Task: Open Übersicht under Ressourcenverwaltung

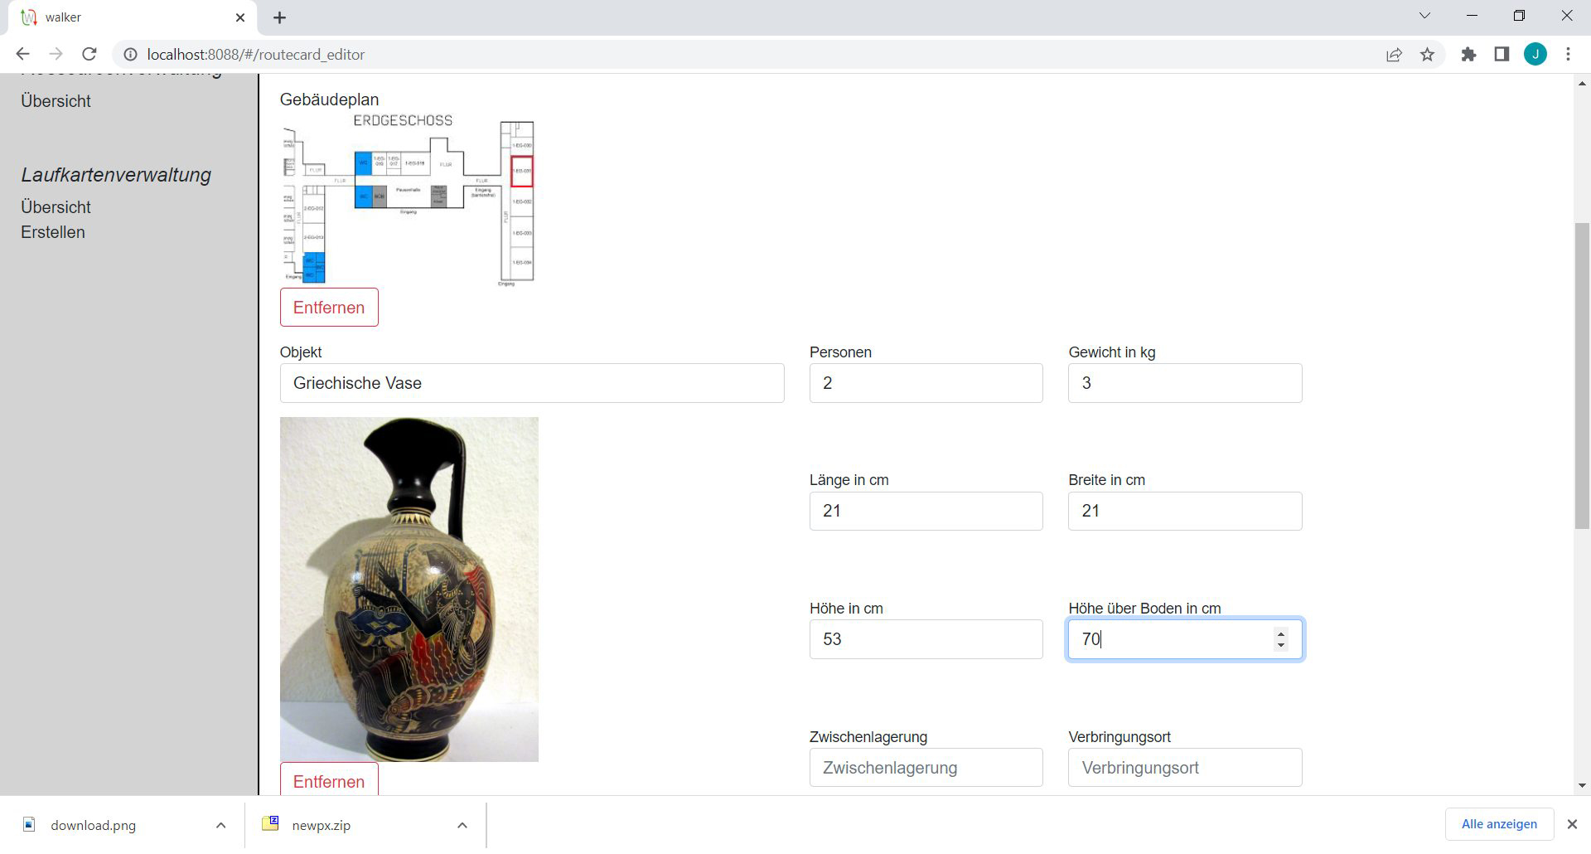Action: tap(56, 101)
